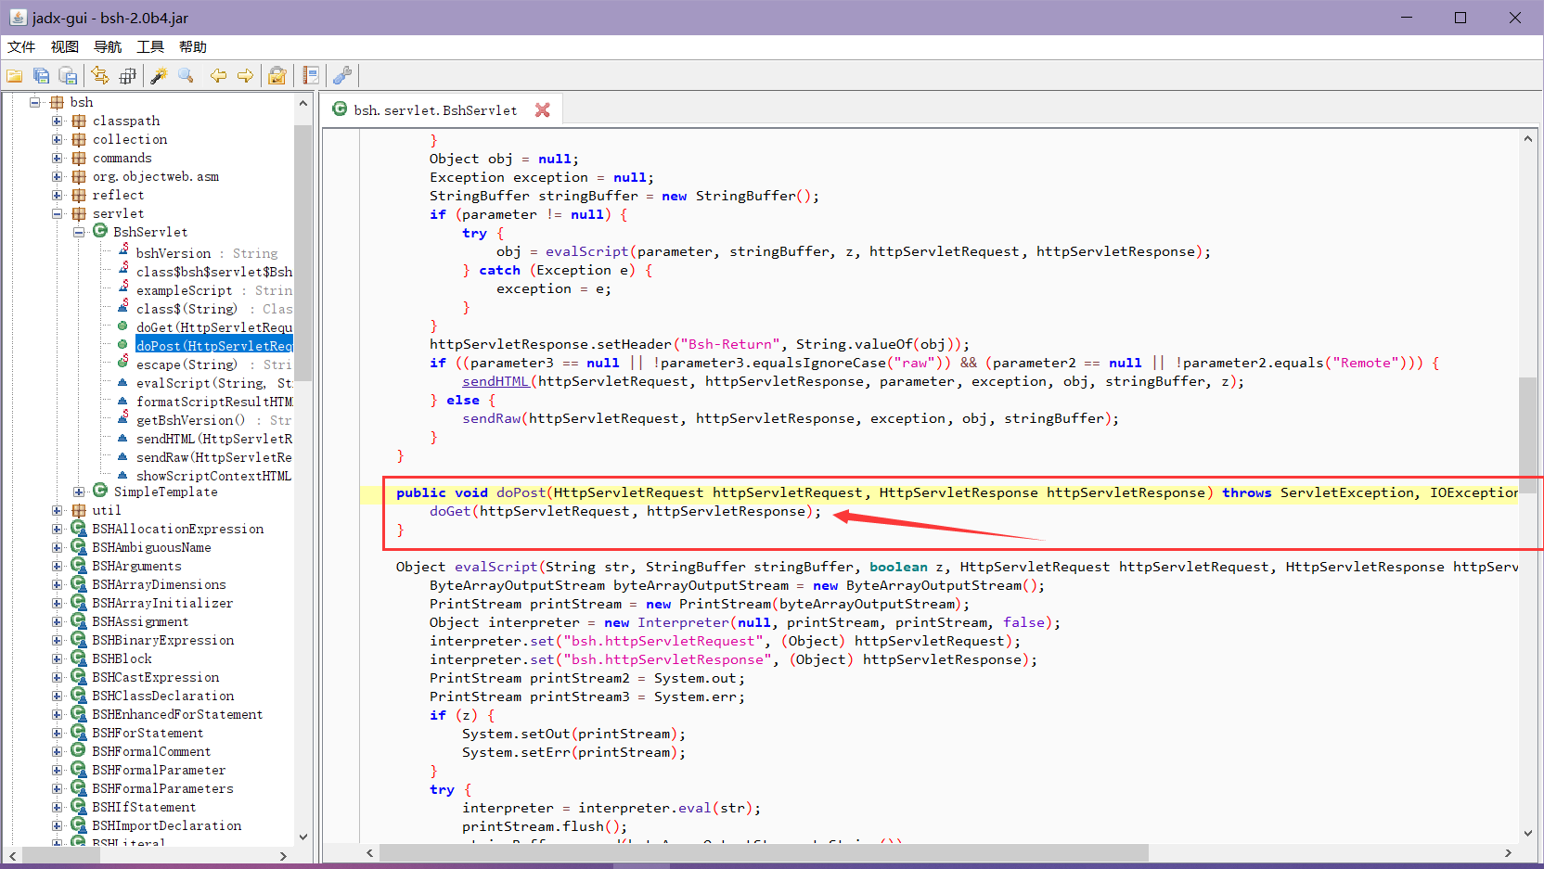Collapse the BshServlet class node
This screenshot has width=1544, height=869.
point(79,232)
